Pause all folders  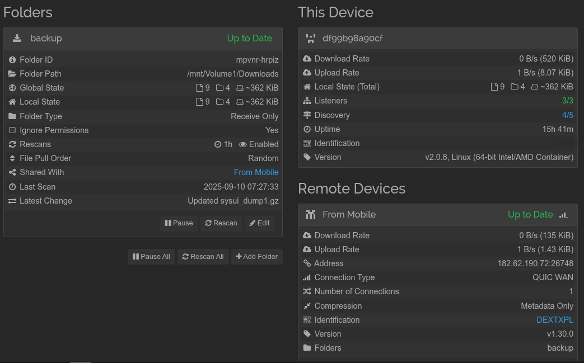point(151,257)
